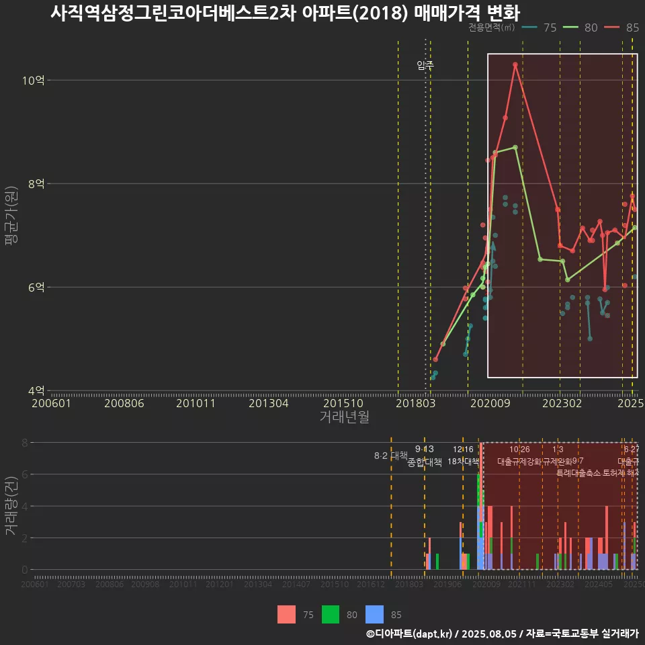The height and width of the screenshot is (645, 645).
Task: Click the salmon 75 bar legend swatch
Action: click(x=287, y=615)
